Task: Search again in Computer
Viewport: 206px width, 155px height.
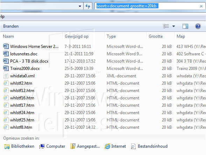Action: coord(52,146)
